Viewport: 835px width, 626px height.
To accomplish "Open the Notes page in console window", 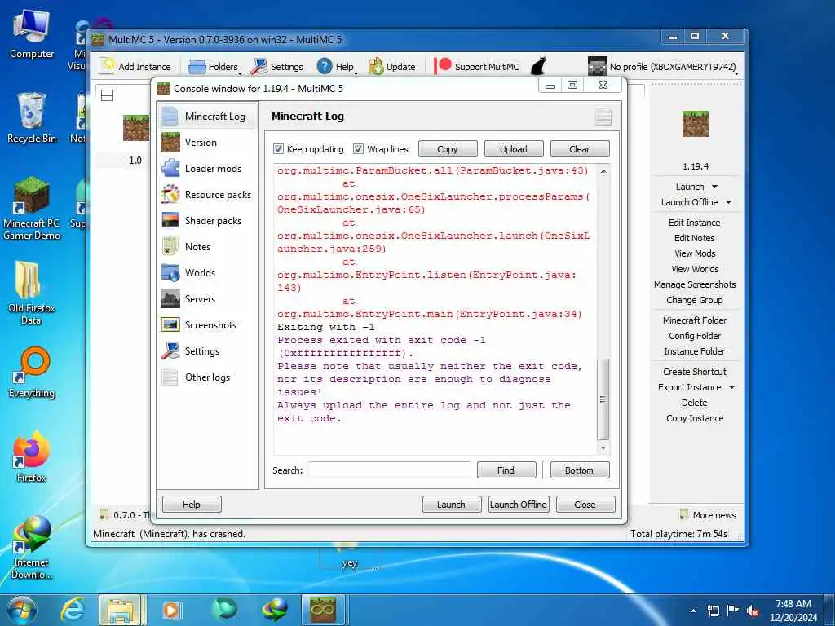I will click(208, 246).
